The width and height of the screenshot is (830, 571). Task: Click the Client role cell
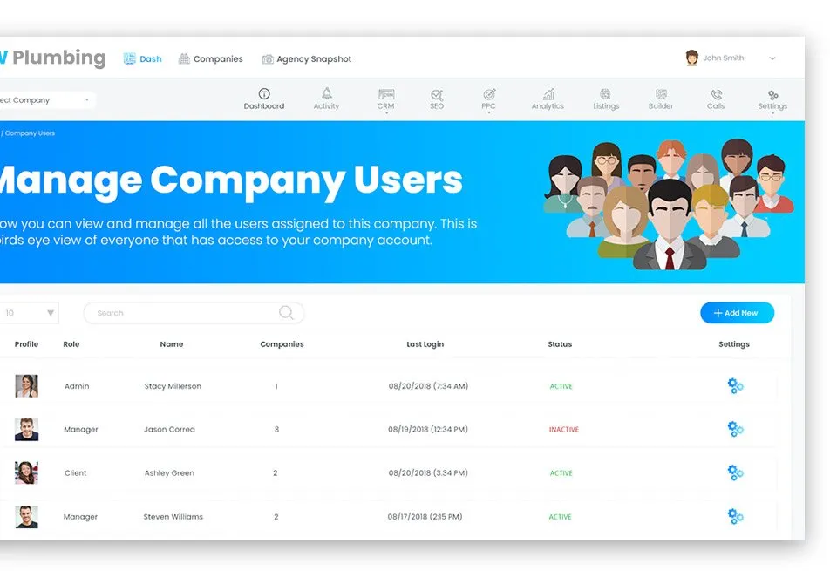tap(75, 473)
